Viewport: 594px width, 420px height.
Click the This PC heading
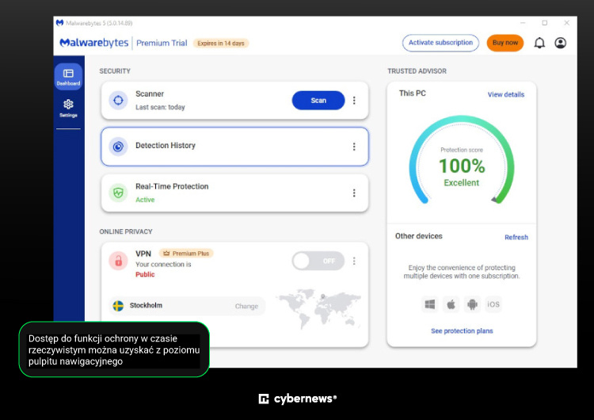click(412, 94)
